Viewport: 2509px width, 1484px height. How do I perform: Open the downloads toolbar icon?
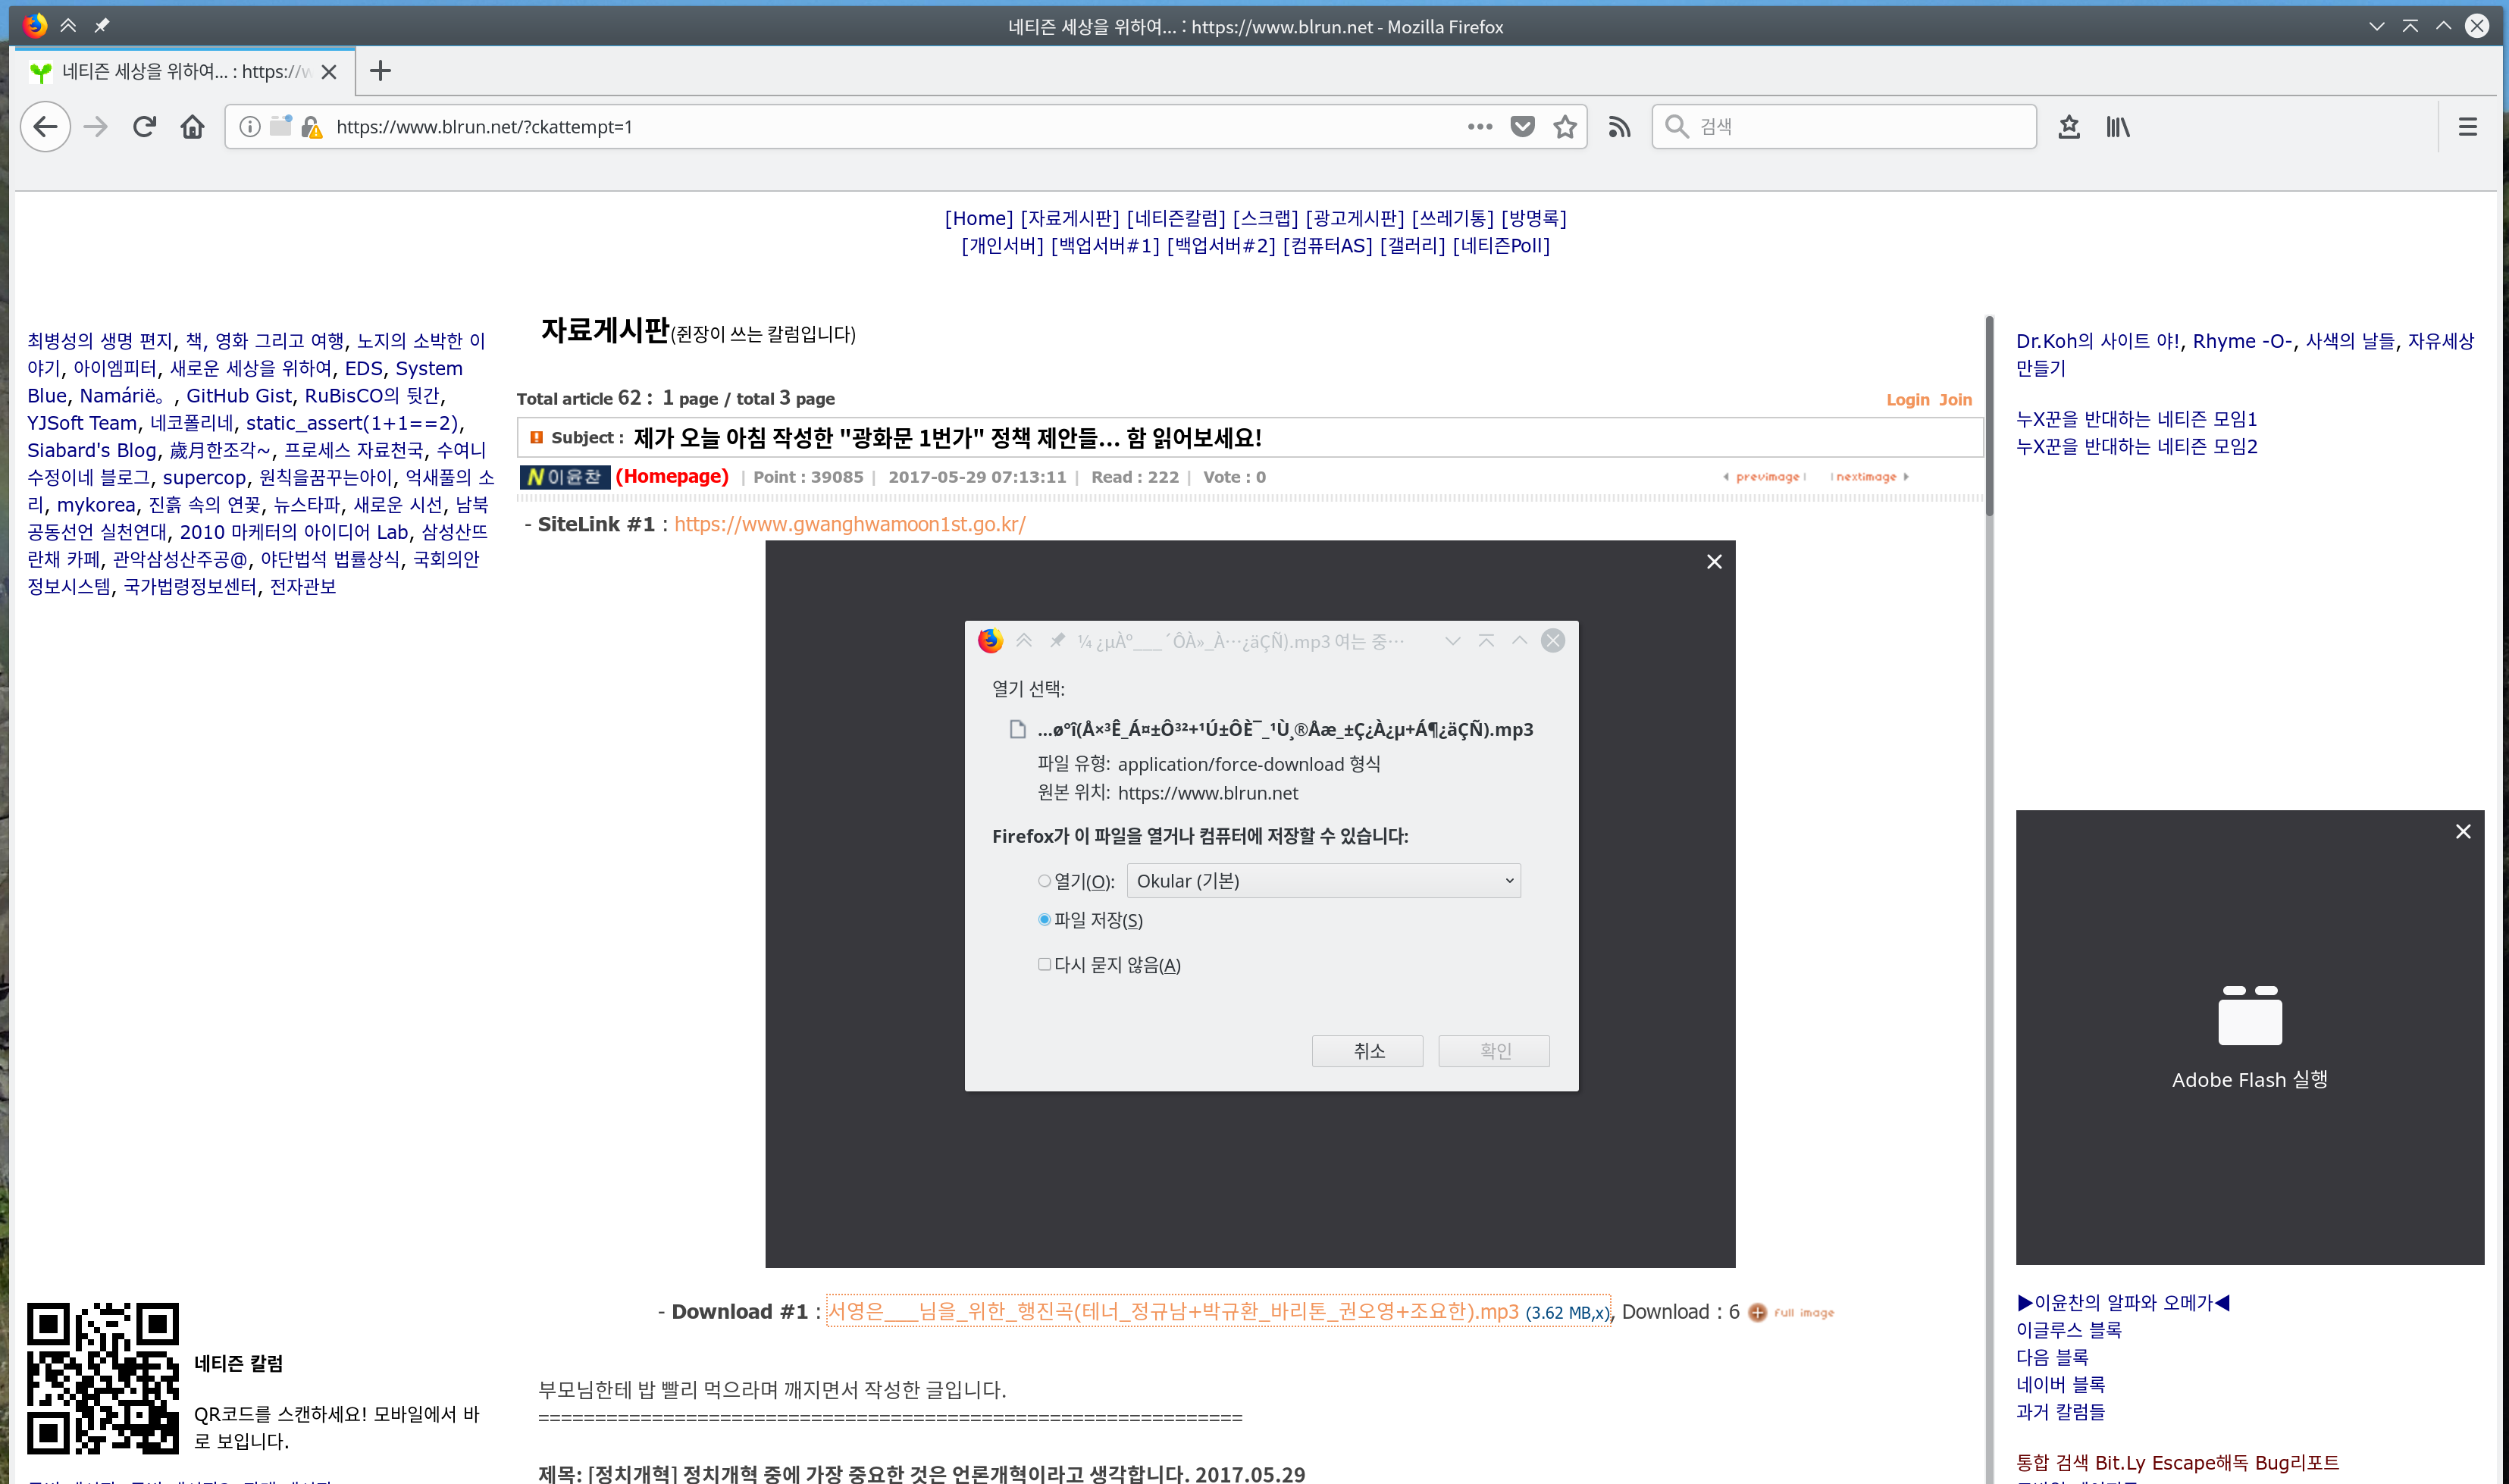[2069, 127]
